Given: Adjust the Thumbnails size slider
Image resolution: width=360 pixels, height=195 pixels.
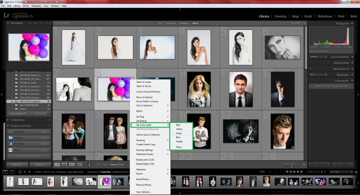Looking at the screenshot, I should pyautogui.click(x=291, y=166).
